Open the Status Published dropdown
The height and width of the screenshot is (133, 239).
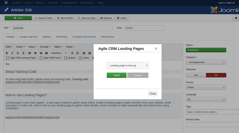[x=206, y=50]
